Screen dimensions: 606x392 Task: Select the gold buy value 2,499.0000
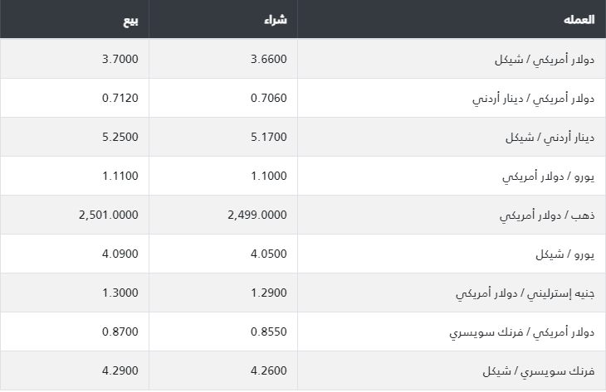[257, 215]
